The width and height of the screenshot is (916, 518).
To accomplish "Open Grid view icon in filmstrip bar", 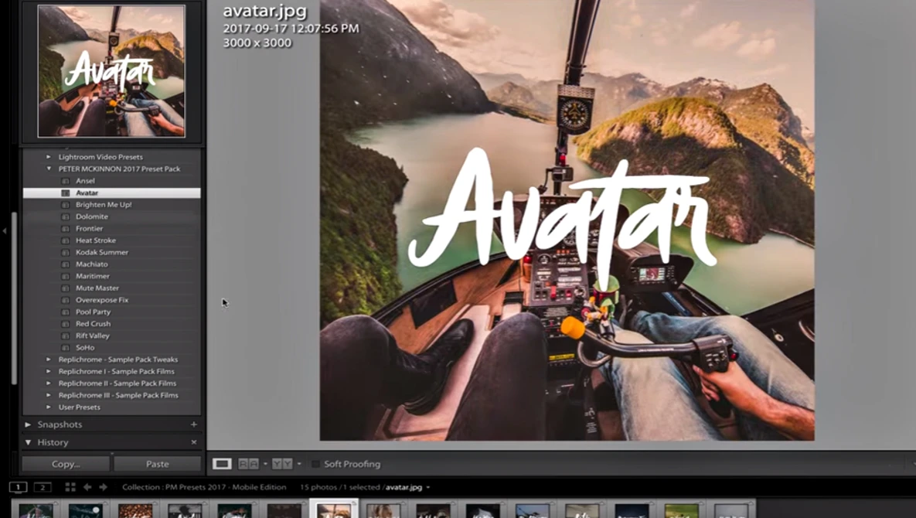I will tap(70, 487).
